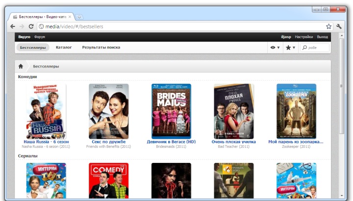Reload the page with the refresh icon
Image resolution: width=353 pixels, height=201 pixels.
[31, 26]
